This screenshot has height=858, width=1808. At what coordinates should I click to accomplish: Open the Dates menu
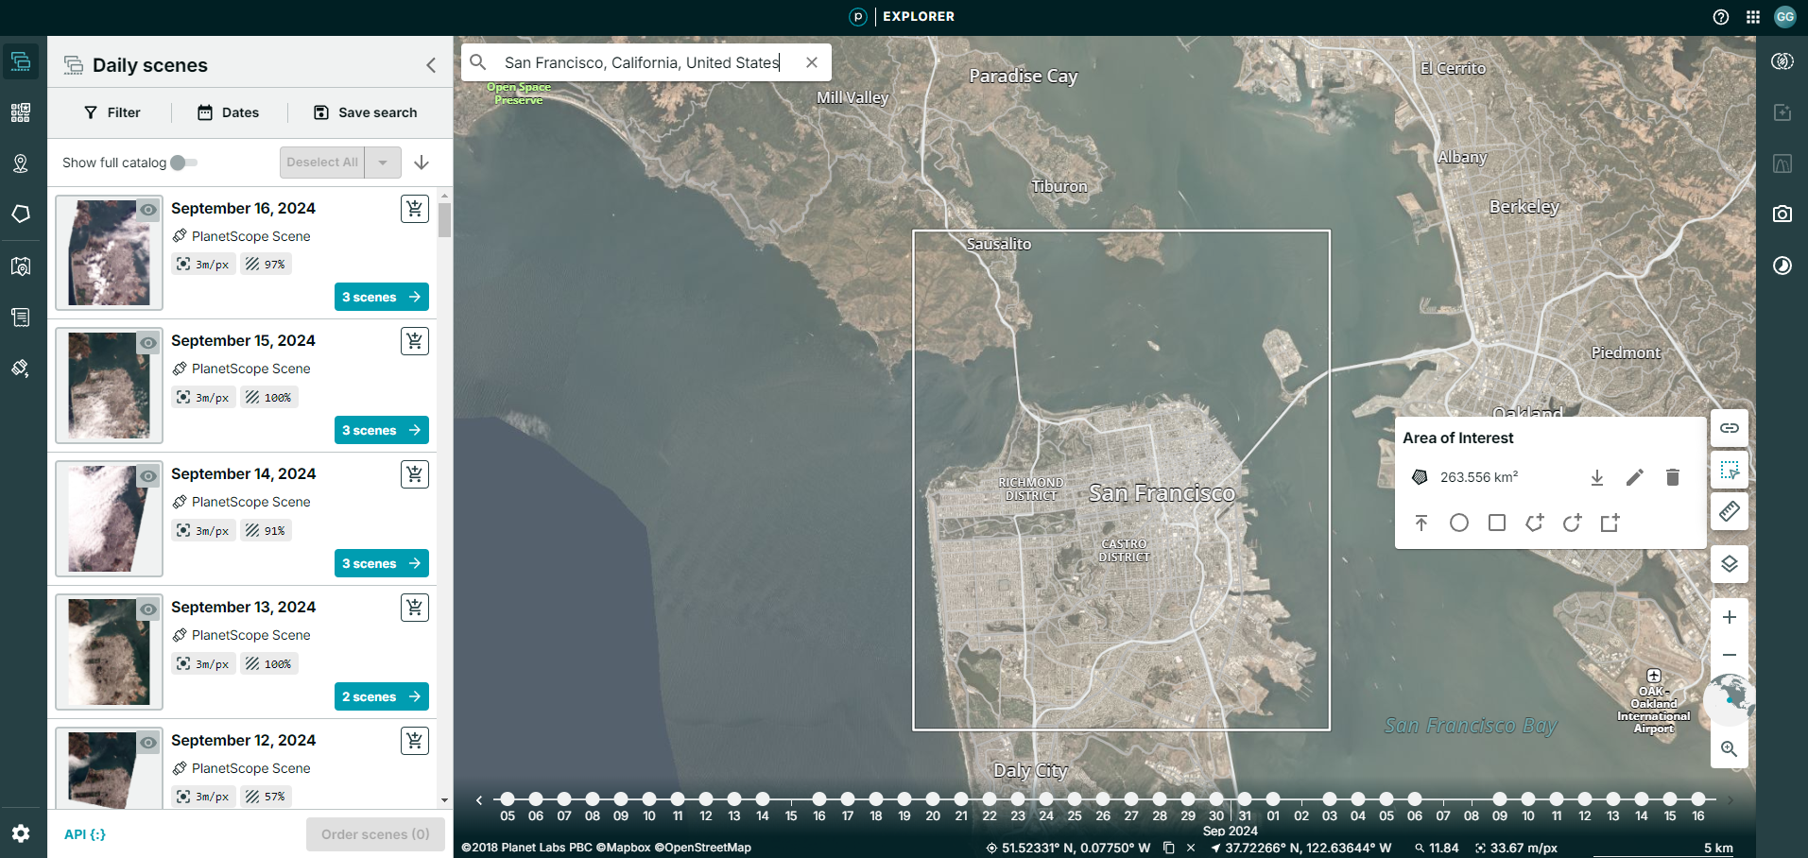click(228, 112)
